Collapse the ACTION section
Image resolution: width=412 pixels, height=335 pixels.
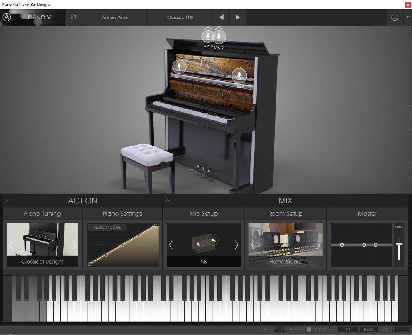click(x=7, y=201)
